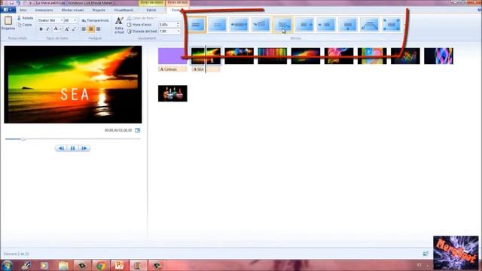
Task: Select the SEA sunset clip in the storyboard
Action: (206, 56)
